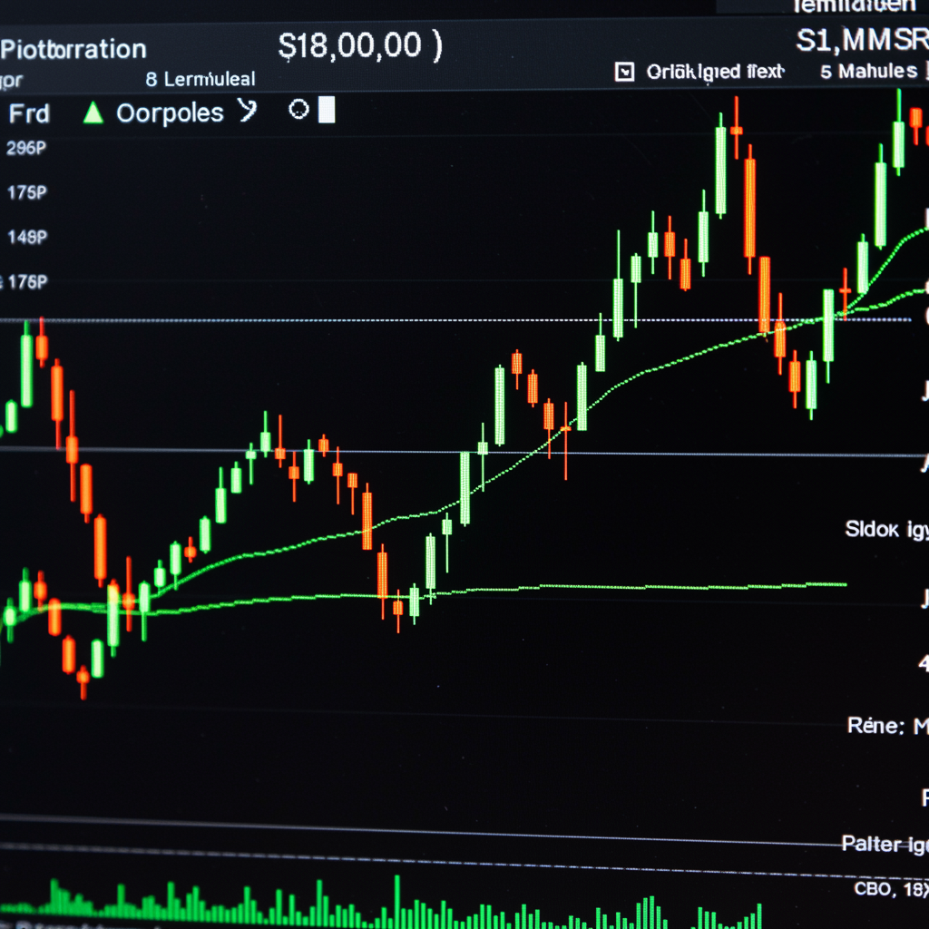Click the Sldok label on right panel
The image size is (929, 929).
click(872, 529)
